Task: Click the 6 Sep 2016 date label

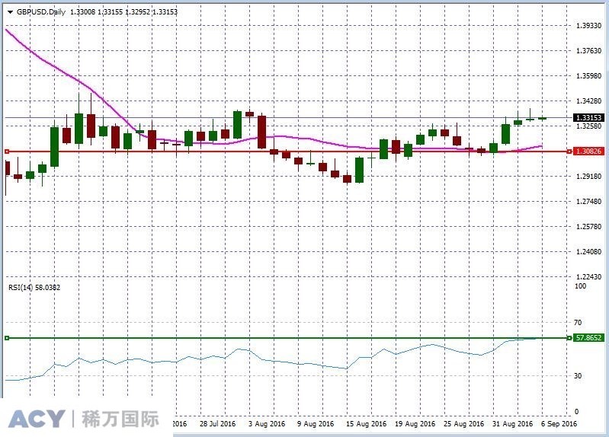Action: (559, 424)
